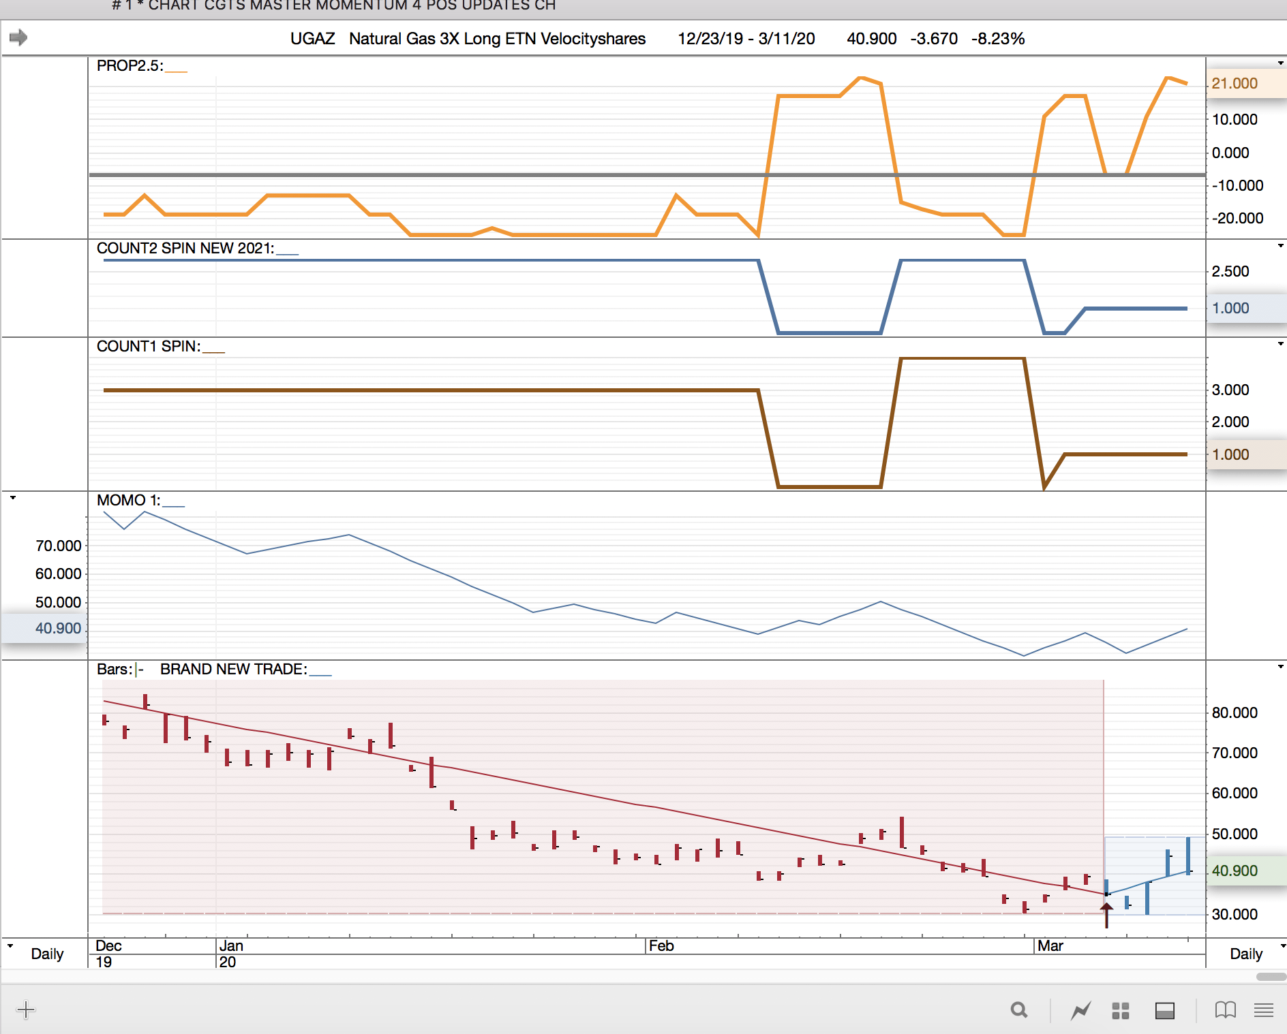
Task: Click the magnifying glass search icon
Action: click(x=1019, y=1009)
